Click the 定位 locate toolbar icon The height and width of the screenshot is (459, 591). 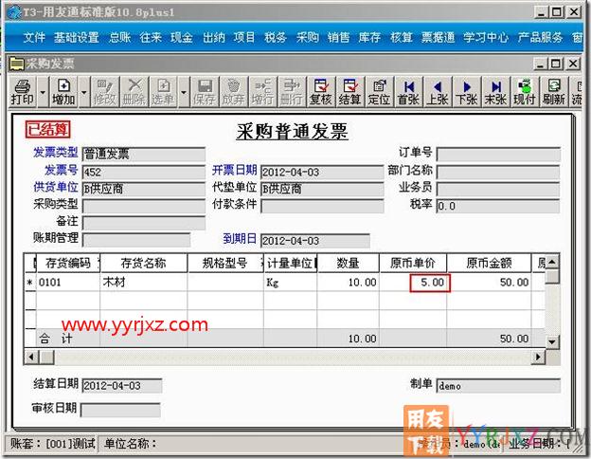[x=379, y=92]
